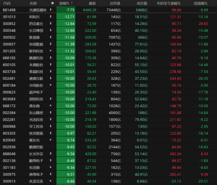This screenshot has height=185, width=217.
Task: Open the 鹏鼎控股 stock name
Action: (36, 147)
